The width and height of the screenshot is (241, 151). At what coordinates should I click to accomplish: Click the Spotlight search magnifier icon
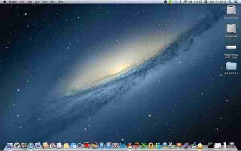coord(230,2)
